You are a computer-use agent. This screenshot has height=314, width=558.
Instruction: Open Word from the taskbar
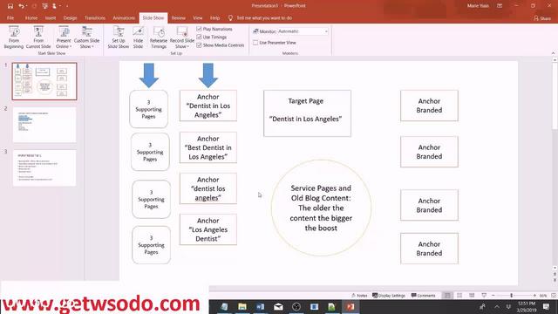(x=260, y=306)
